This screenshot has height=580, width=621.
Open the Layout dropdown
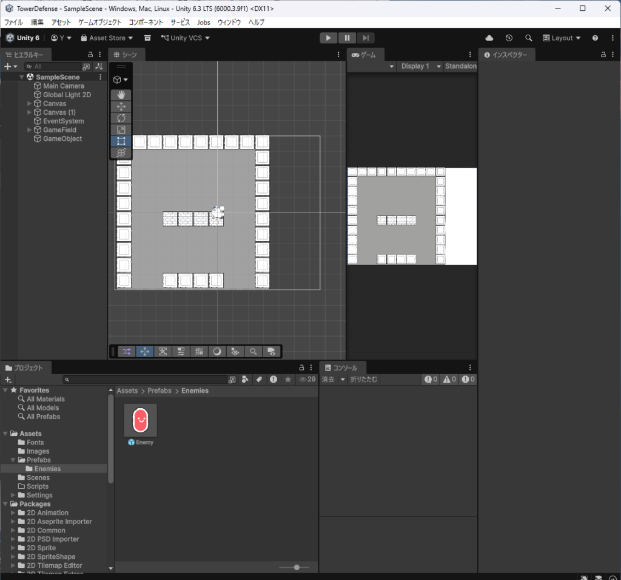pyautogui.click(x=562, y=38)
